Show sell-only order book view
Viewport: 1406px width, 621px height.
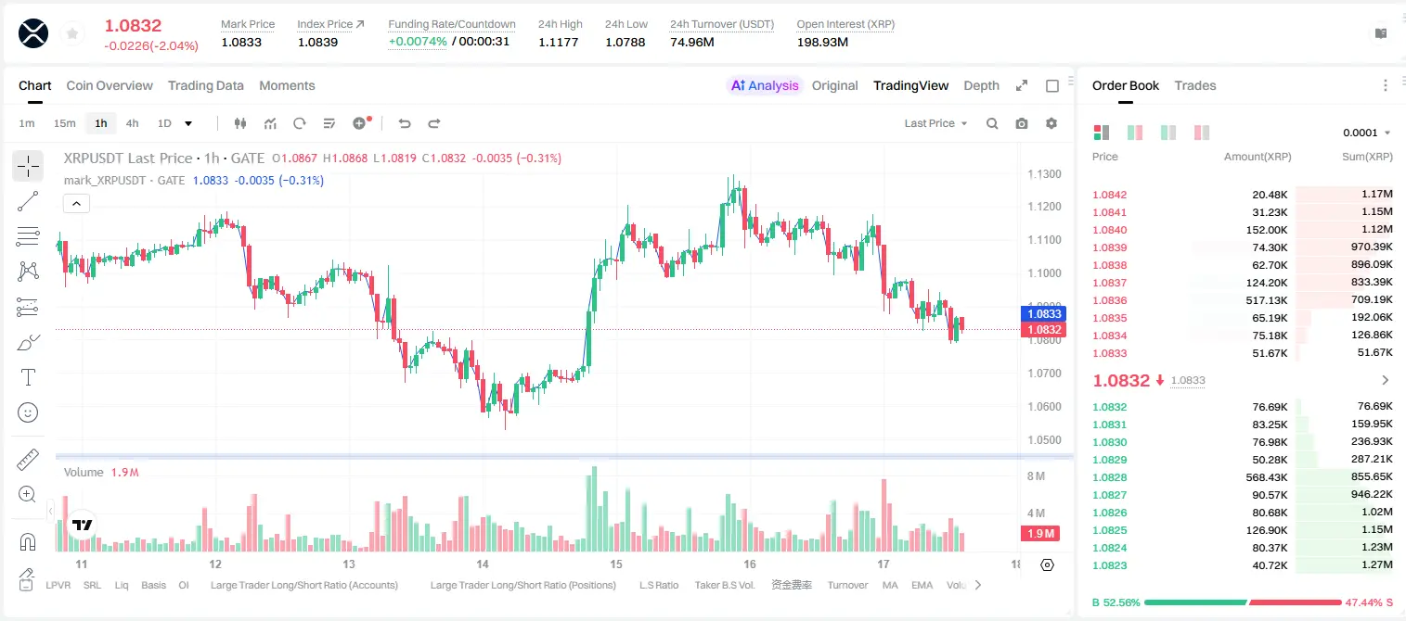pos(1202,133)
